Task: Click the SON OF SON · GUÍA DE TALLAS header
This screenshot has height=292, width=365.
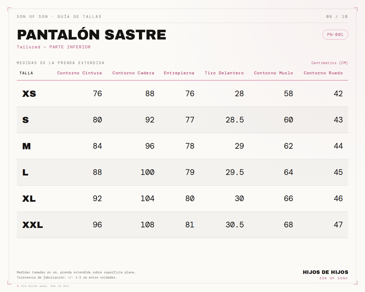Action: click(59, 16)
